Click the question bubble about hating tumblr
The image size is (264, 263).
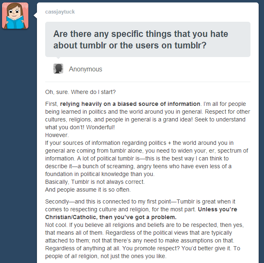tap(148, 39)
